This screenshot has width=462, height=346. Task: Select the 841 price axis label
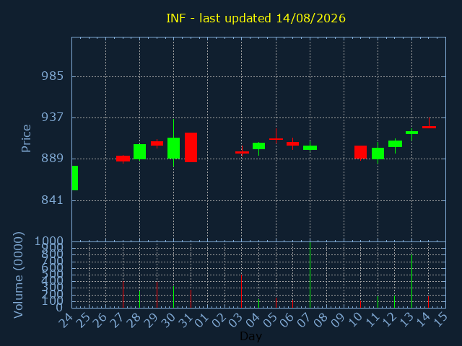(52, 200)
